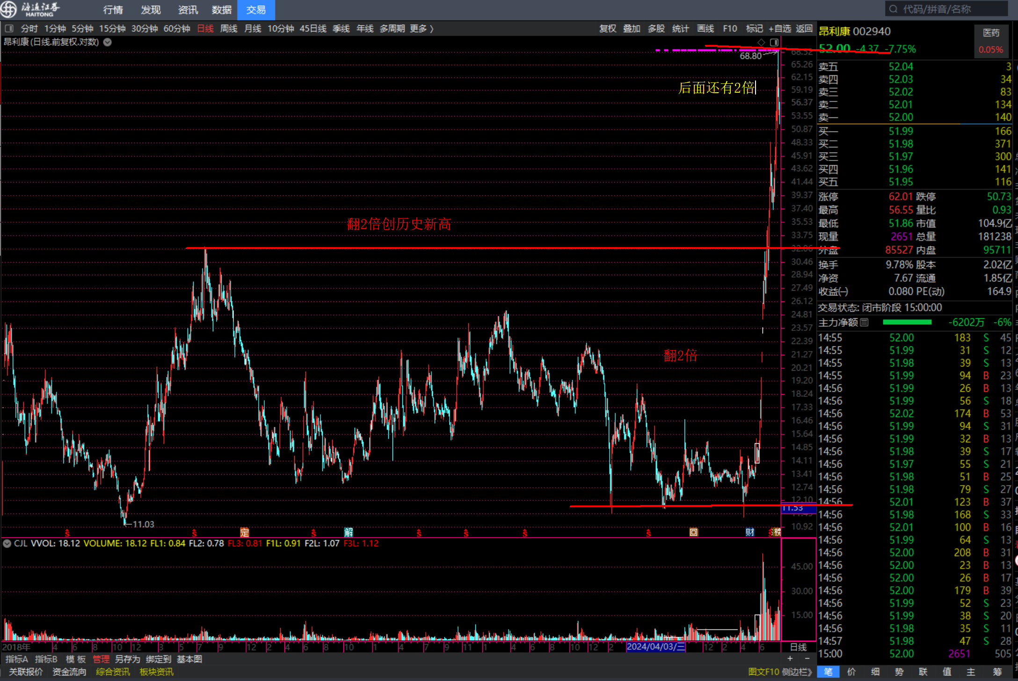This screenshot has width=1018, height=681.
Task: Open the F10 company info
Action: tap(730, 29)
